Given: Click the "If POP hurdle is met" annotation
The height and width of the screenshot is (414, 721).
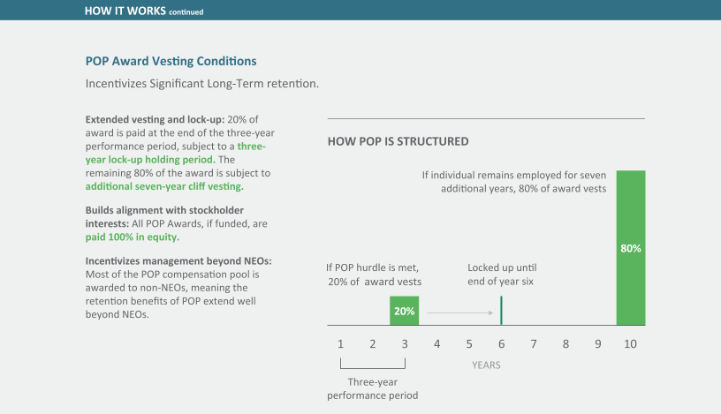Looking at the screenshot, I should [373, 267].
